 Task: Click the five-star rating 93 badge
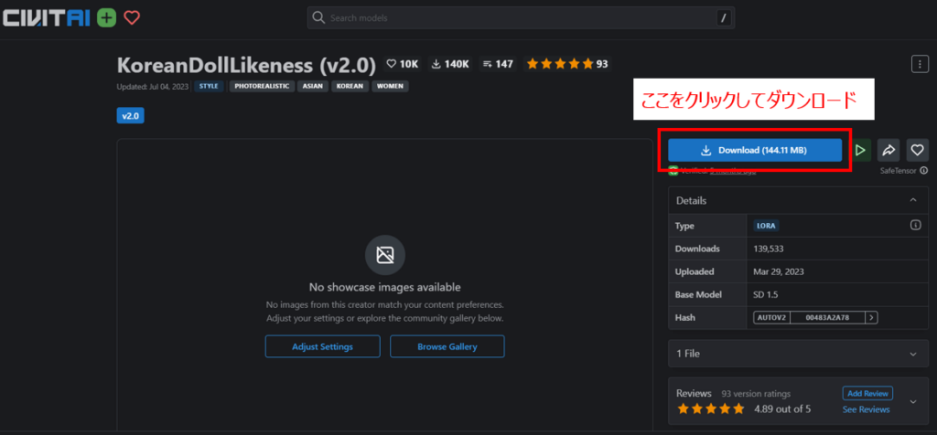point(567,64)
